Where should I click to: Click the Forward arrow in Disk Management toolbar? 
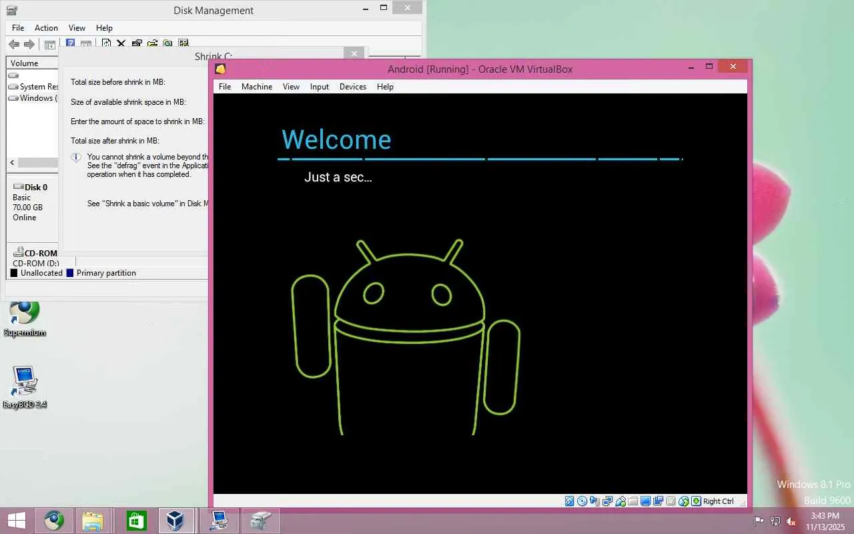tap(29, 44)
